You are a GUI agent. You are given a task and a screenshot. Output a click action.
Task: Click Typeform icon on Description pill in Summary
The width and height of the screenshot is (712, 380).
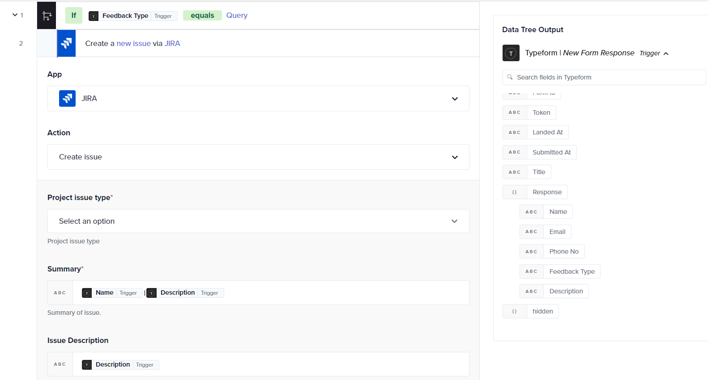tap(152, 293)
